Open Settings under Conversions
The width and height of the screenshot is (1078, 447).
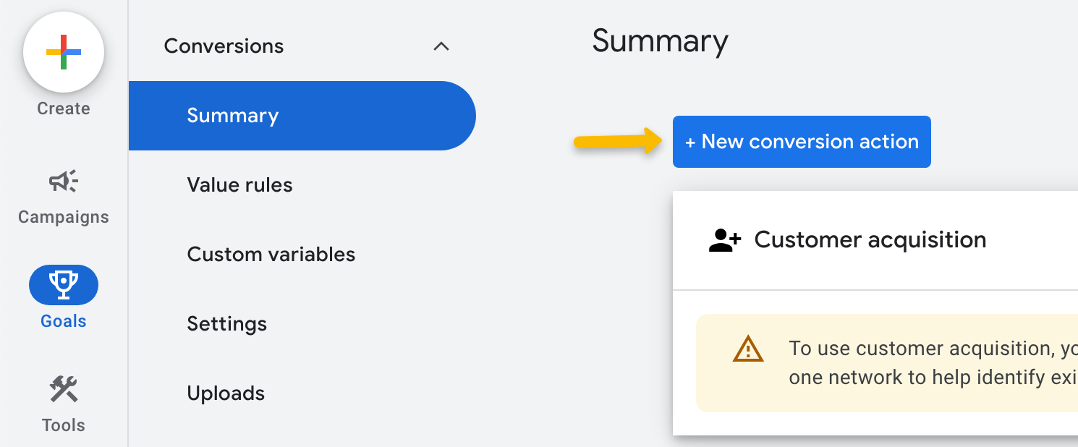tap(226, 324)
